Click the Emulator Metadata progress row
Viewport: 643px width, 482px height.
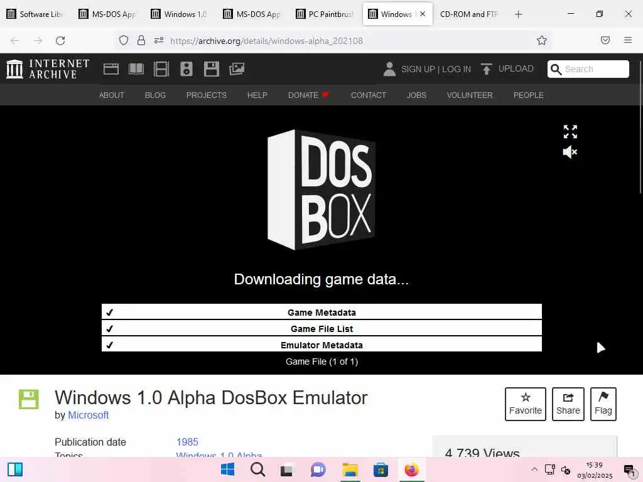point(321,345)
